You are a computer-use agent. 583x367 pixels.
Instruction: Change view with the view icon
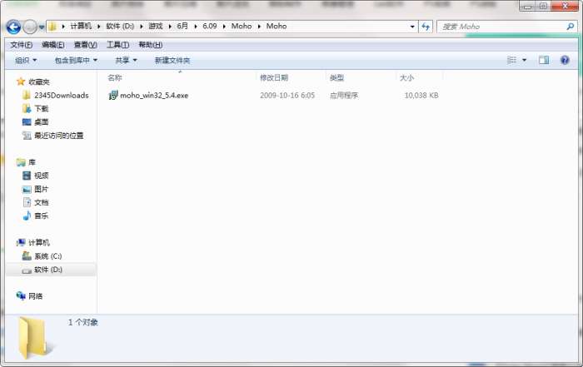tap(511, 60)
